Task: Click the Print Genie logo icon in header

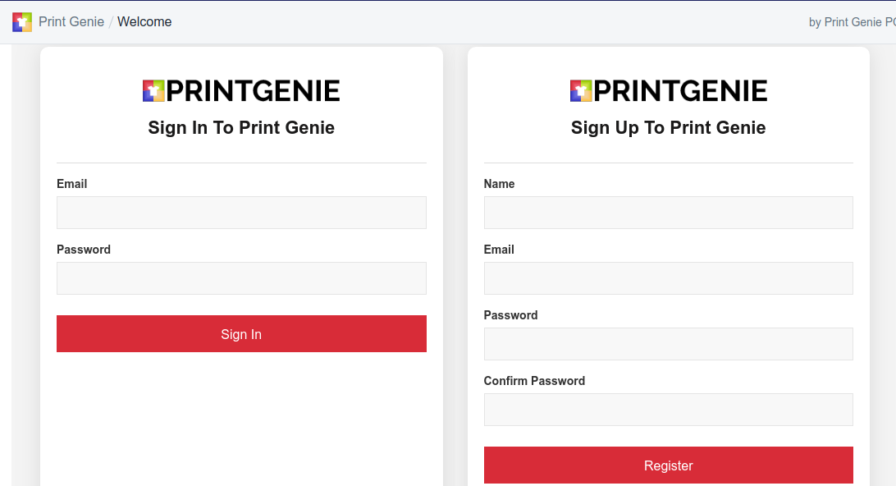Action: (22, 22)
